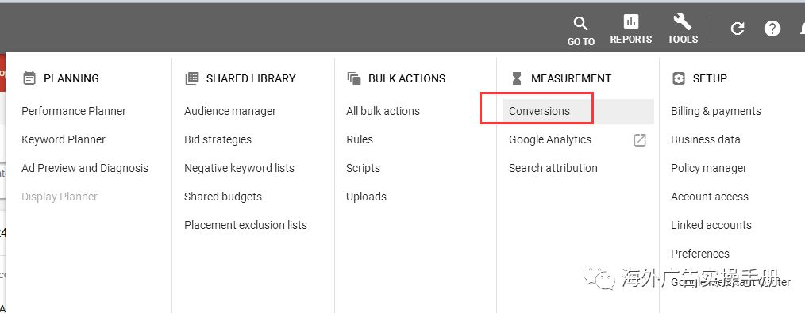The width and height of the screenshot is (805, 313).
Task: Open Scripts under Bulk Actions
Action: 363,168
